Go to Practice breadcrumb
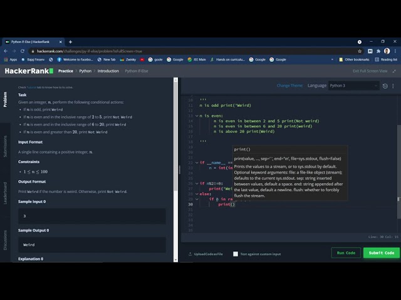The image size is (401, 300). pos(65,71)
